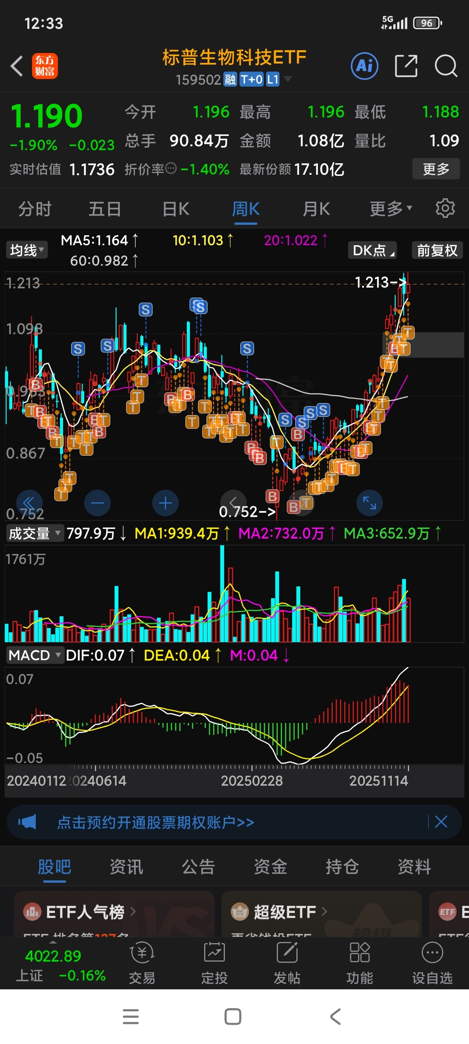Tap the L1 level badge
The width and height of the screenshot is (469, 1044).
pyautogui.click(x=273, y=79)
